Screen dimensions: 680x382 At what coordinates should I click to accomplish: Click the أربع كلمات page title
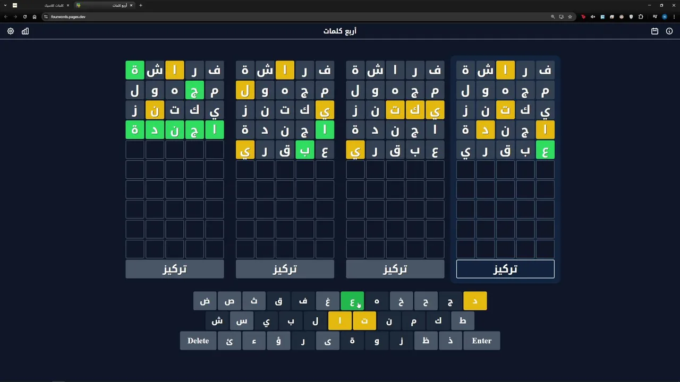tap(340, 31)
